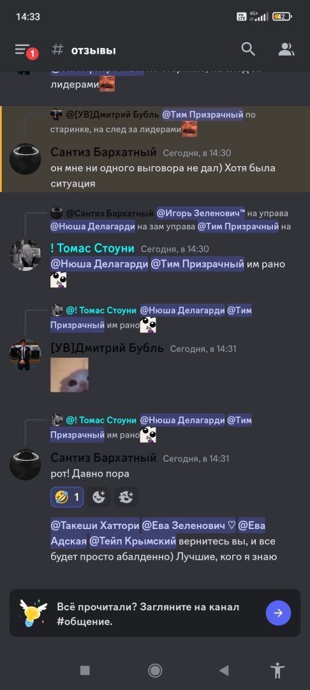Toggle the laughing emoji reaction
Viewport: 310px width, 690px height.
[67, 497]
